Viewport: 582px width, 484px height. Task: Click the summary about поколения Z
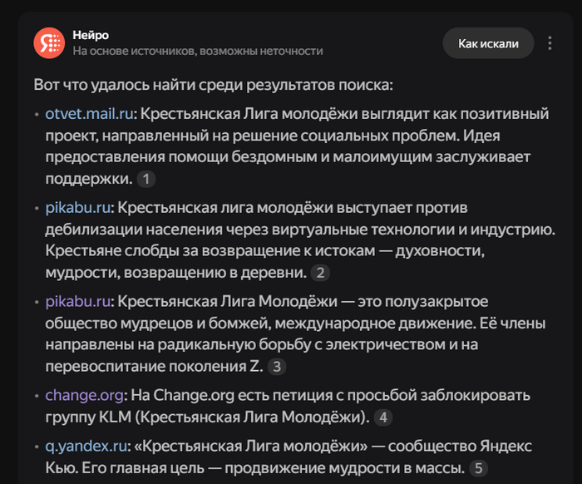click(295, 334)
